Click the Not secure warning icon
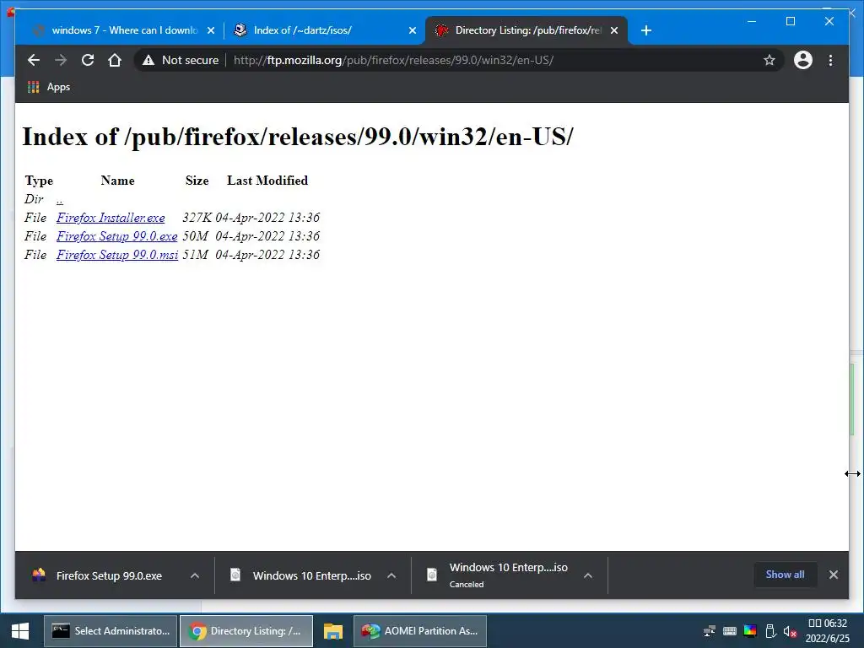The width and height of the screenshot is (864, 648). (x=148, y=60)
